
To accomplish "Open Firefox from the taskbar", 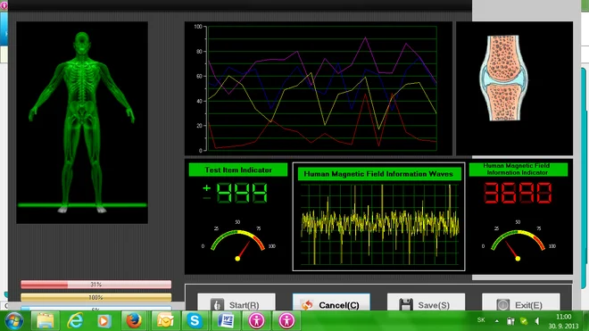I will 134,321.
